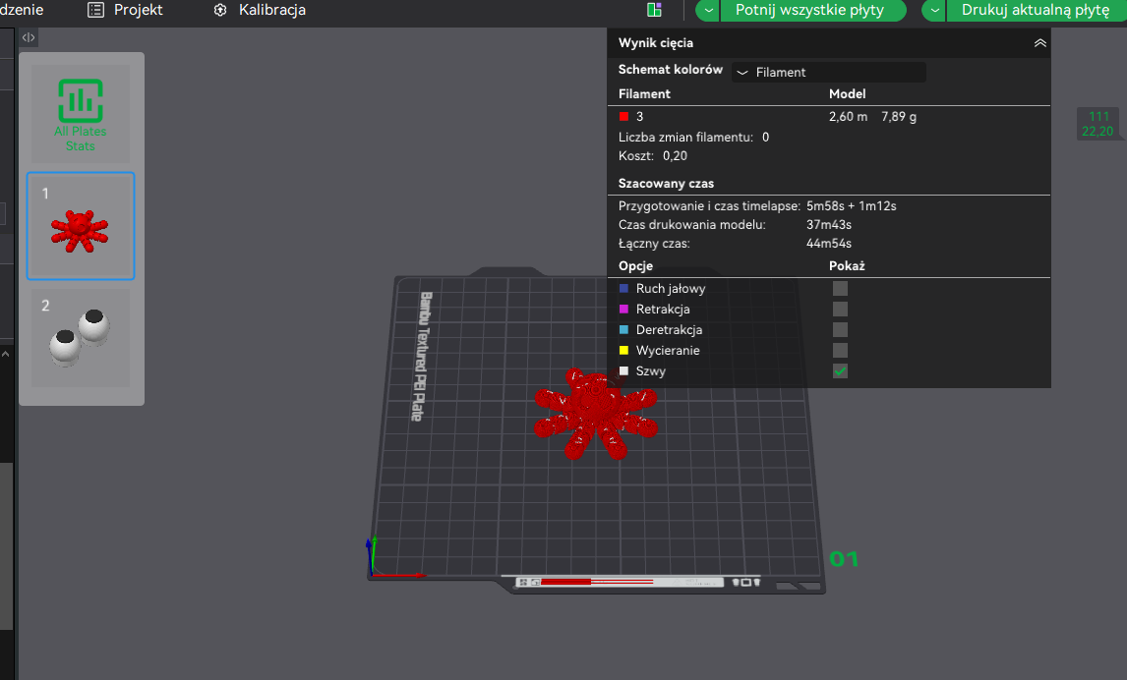Image resolution: width=1127 pixels, height=680 pixels.
Task: Open the Projekt tab
Action: (126, 10)
